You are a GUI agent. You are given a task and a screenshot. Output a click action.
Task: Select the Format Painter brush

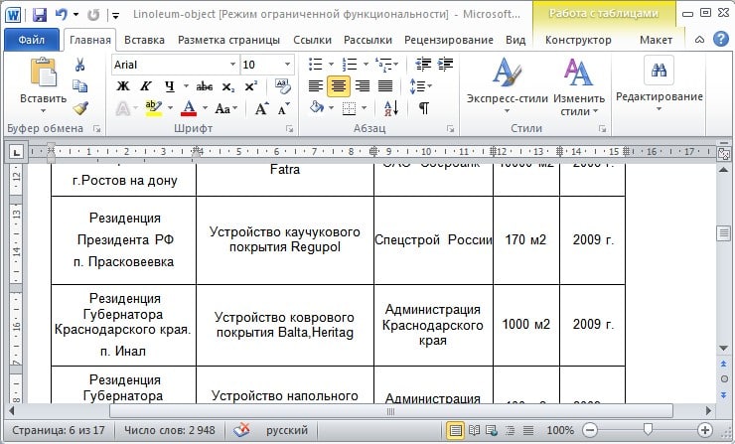pos(79,108)
